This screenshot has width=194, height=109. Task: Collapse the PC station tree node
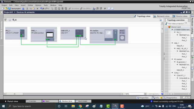(172, 59)
